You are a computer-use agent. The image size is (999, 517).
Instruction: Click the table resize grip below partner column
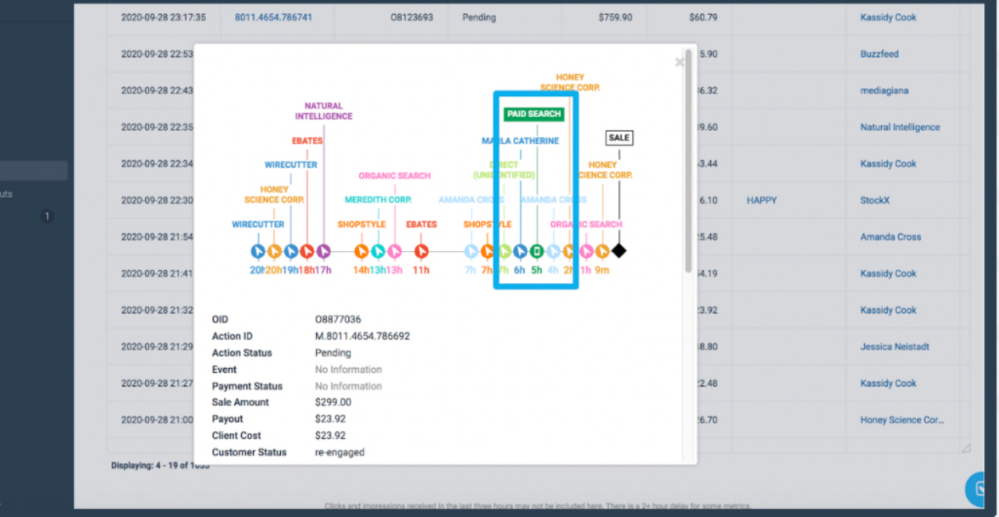(x=965, y=448)
